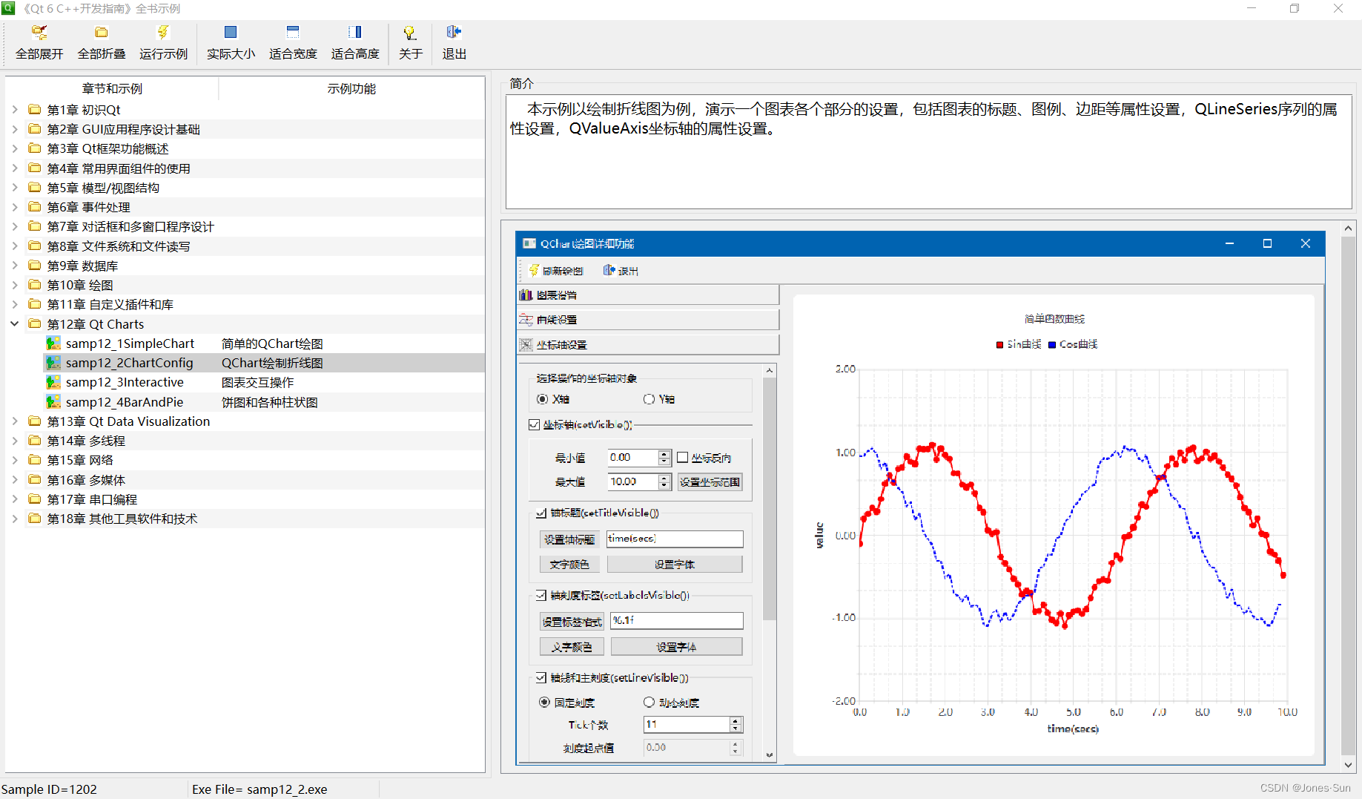Expand the 第7章 对话框和多窗口程序设计 node
Screen dimensions: 1362x799
pos(15,226)
